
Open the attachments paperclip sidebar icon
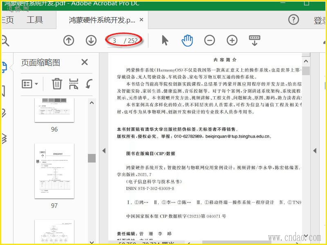point(4,114)
